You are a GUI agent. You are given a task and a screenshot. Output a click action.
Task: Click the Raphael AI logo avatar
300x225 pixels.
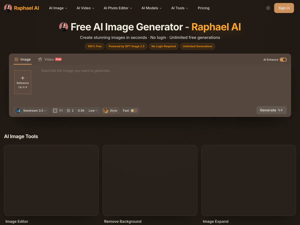pos(8,8)
